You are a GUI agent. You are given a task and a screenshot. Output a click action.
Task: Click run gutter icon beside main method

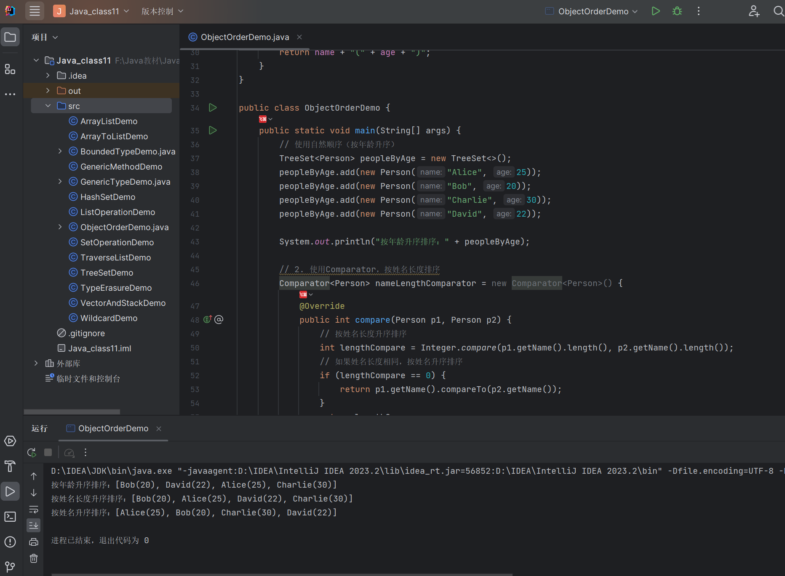pos(213,130)
